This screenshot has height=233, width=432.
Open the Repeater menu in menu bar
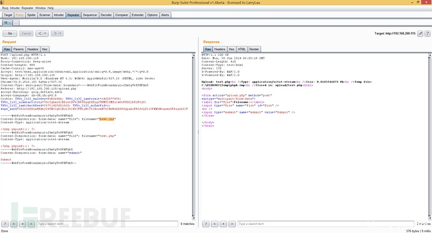pos(28,8)
